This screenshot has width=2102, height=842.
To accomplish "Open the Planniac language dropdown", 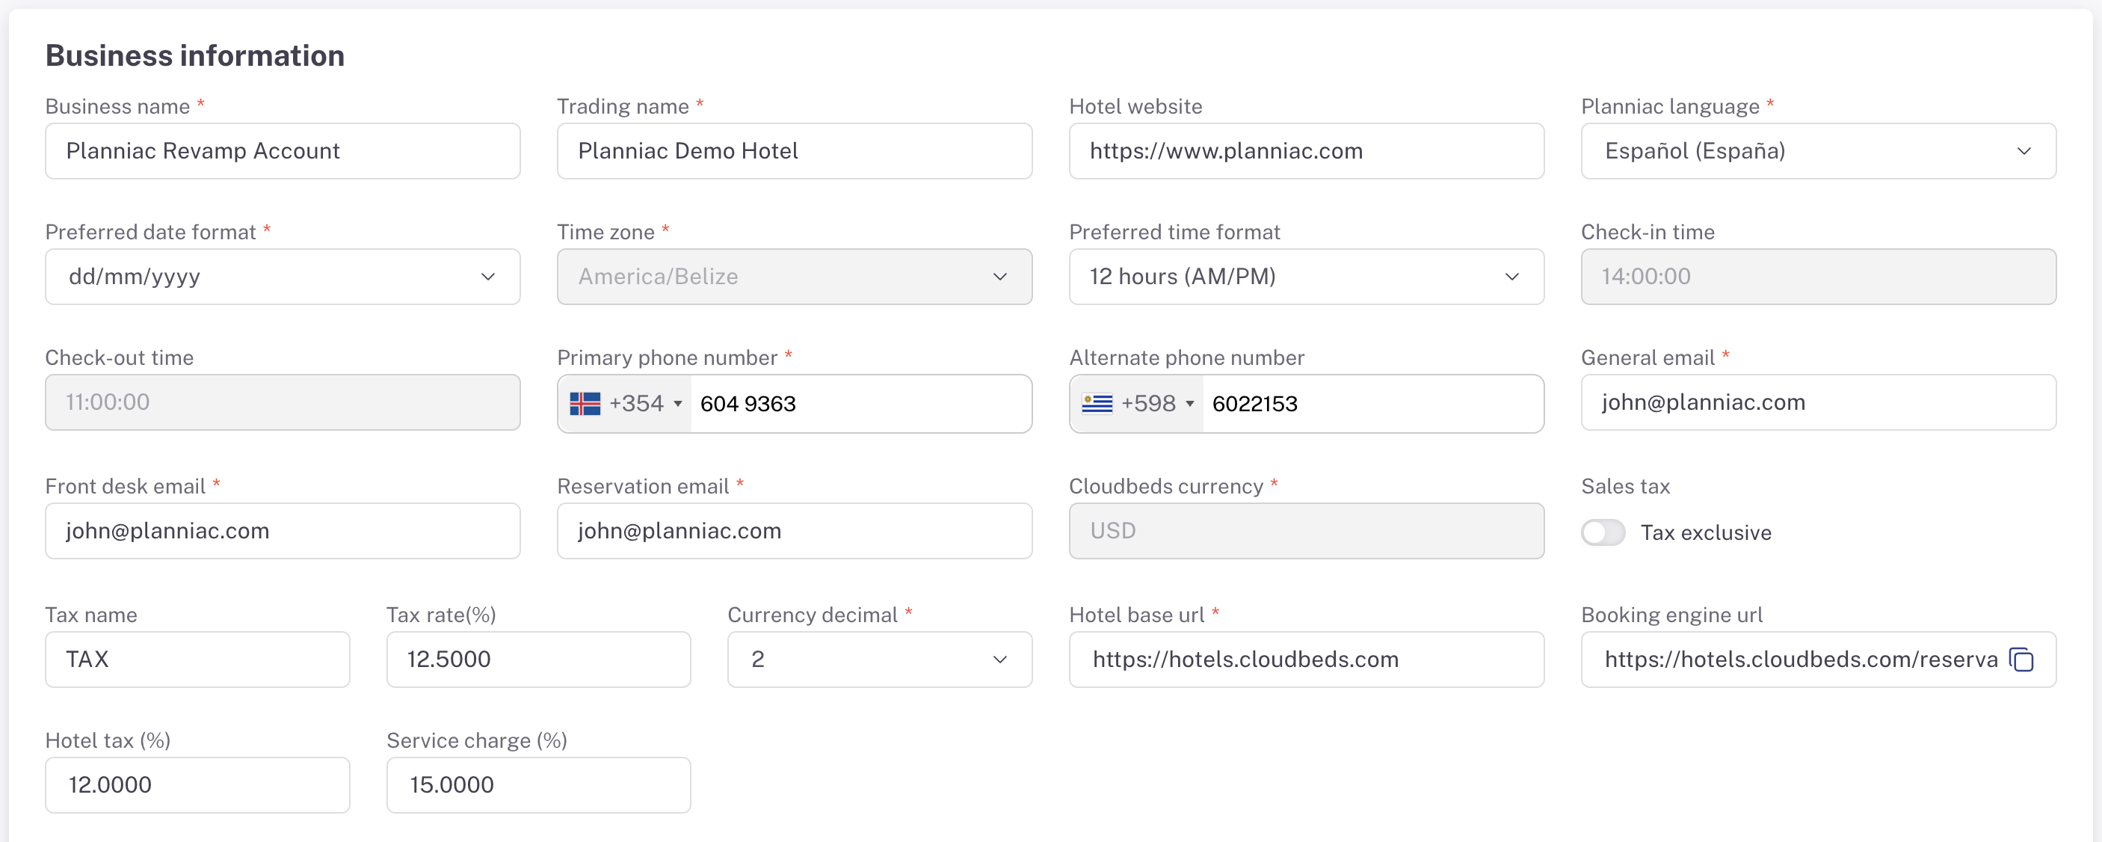I will coord(1818,151).
